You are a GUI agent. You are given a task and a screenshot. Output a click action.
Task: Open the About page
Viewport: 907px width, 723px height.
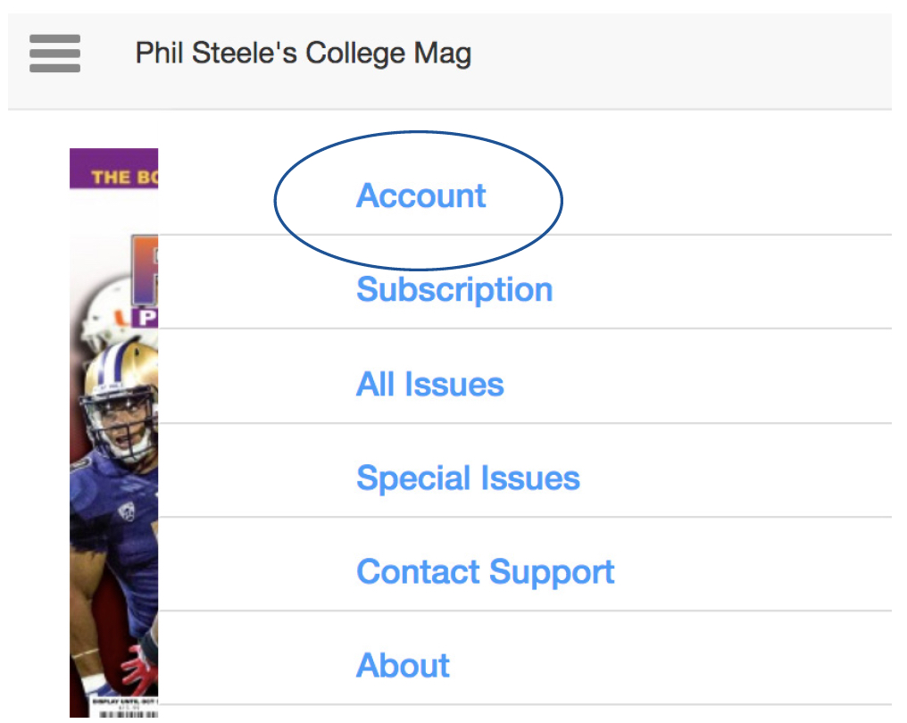[403, 665]
